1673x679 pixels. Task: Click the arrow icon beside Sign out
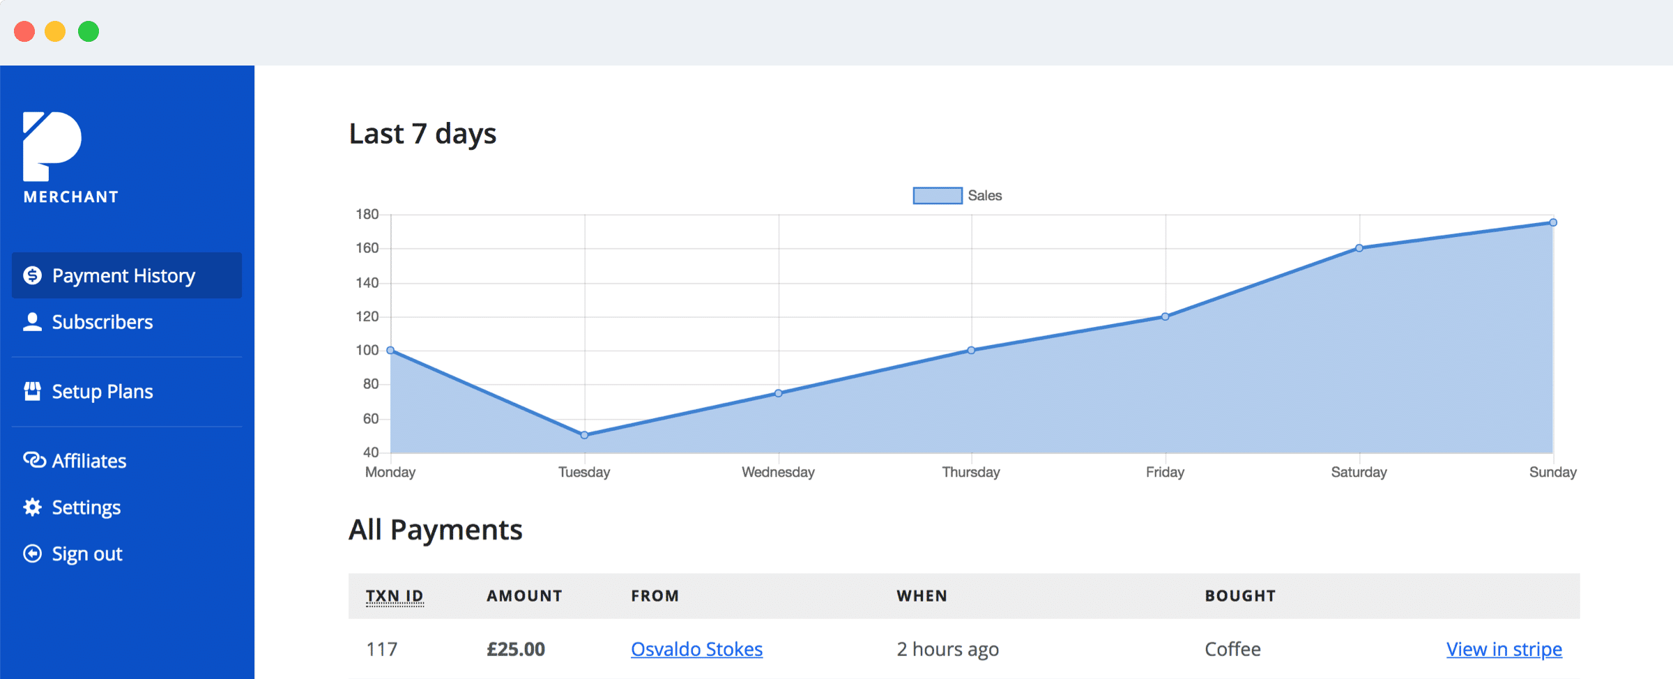[33, 554]
